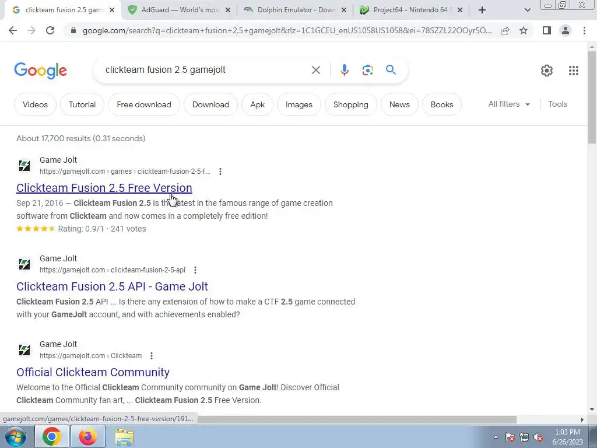597x448 pixels.
Task: Filter results by Videos
Action: click(35, 104)
